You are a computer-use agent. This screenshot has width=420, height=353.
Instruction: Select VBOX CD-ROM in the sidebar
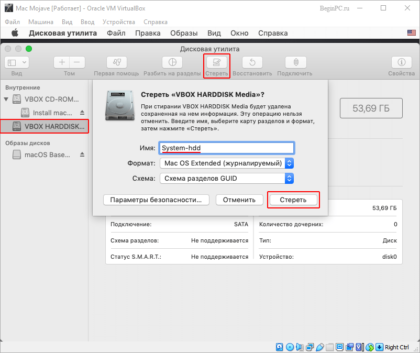pos(46,99)
